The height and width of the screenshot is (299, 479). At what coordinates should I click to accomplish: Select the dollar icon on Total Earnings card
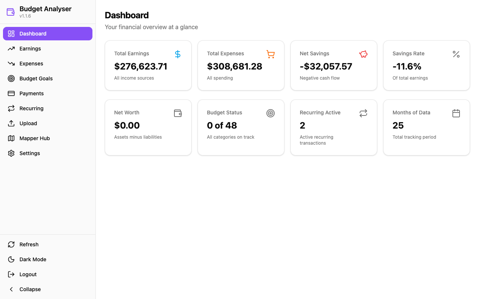pyautogui.click(x=177, y=54)
